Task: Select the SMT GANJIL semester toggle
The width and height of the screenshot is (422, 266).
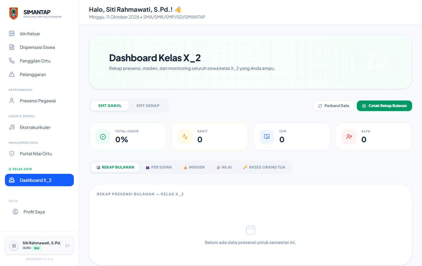Action: pyautogui.click(x=110, y=106)
